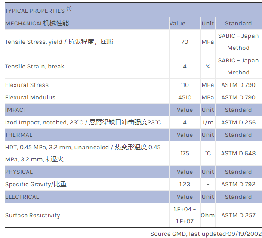Image resolution: width=262 pixels, height=238 pixels.
Task: Click the Flexural Stress value 110
Action: pyautogui.click(x=185, y=85)
